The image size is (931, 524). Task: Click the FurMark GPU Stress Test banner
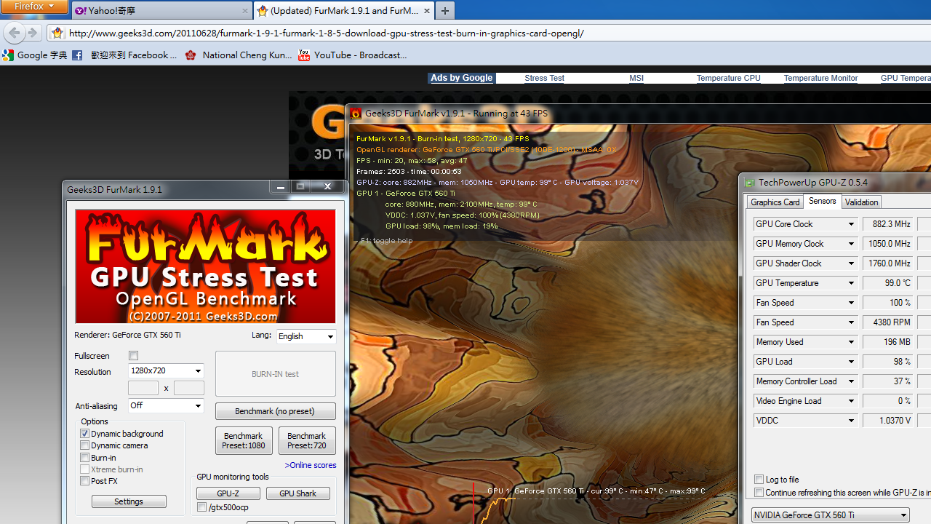click(x=205, y=266)
